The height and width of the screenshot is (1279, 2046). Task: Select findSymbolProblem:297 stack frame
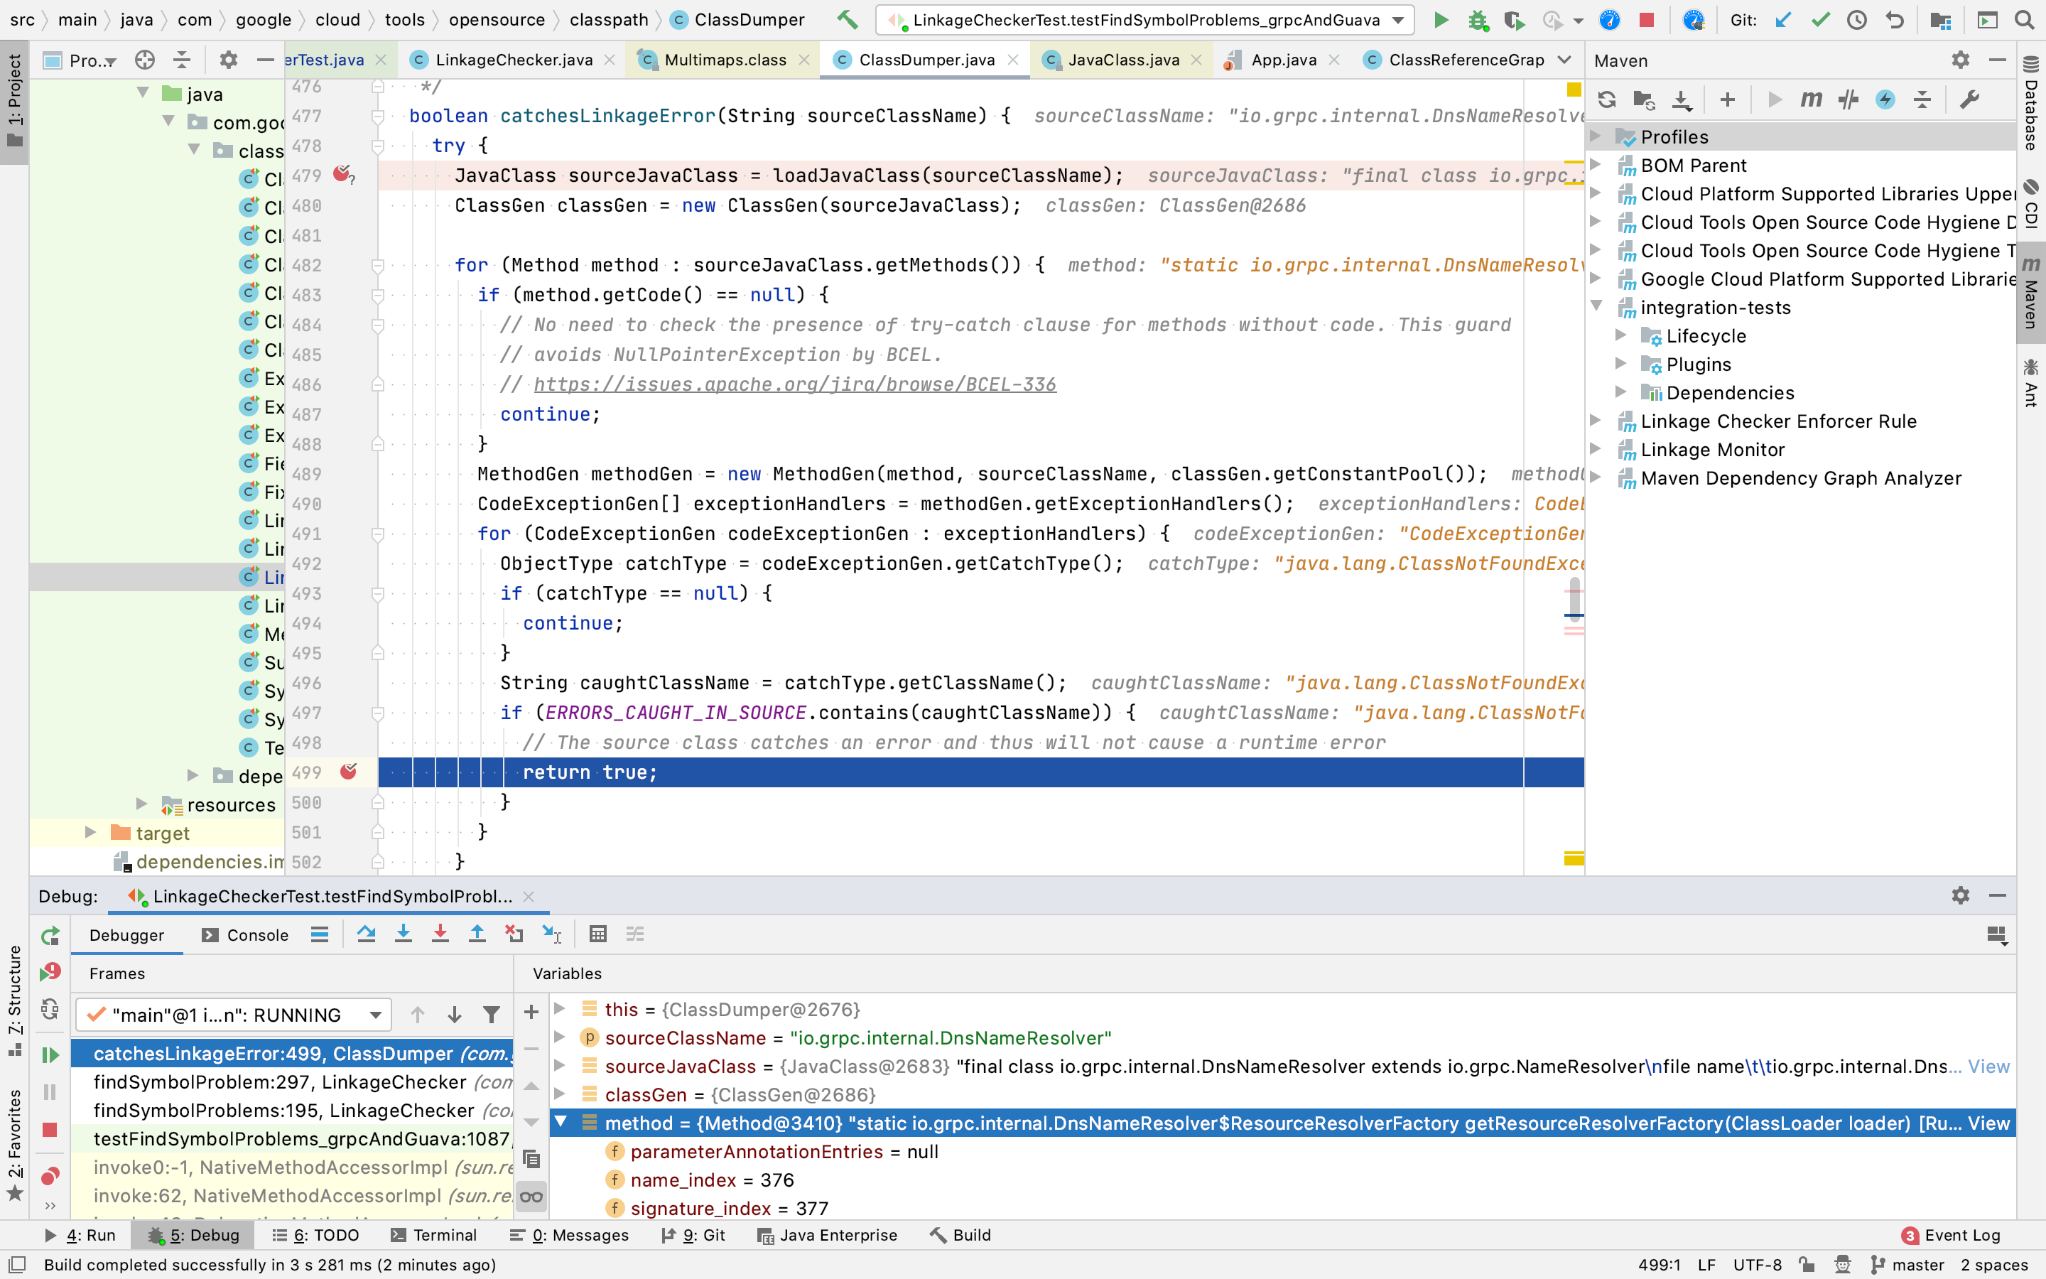click(x=293, y=1082)
